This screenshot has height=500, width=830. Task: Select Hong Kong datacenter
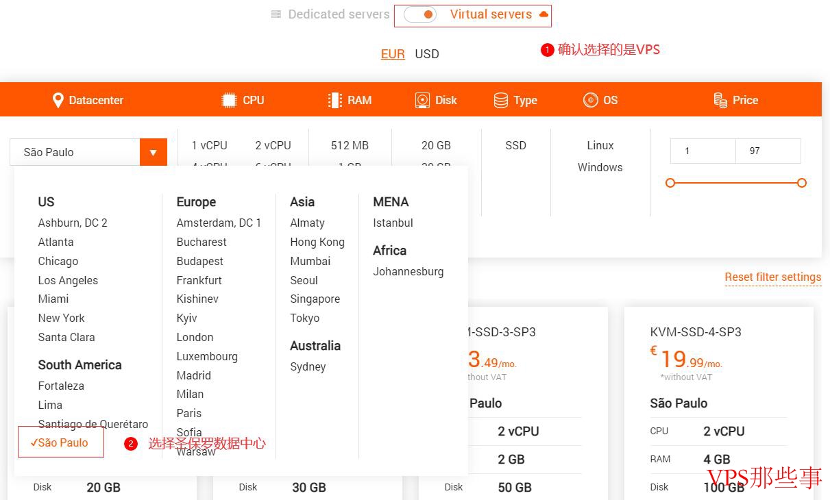point(317,242)
